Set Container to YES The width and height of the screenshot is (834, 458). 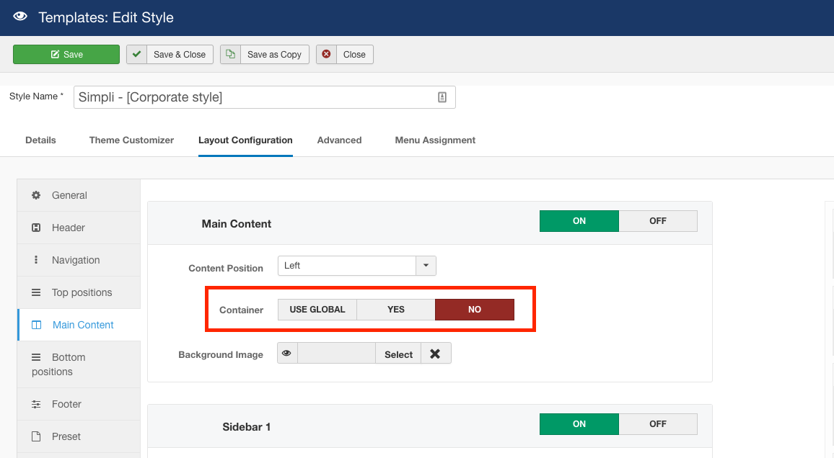click(395, 310)
